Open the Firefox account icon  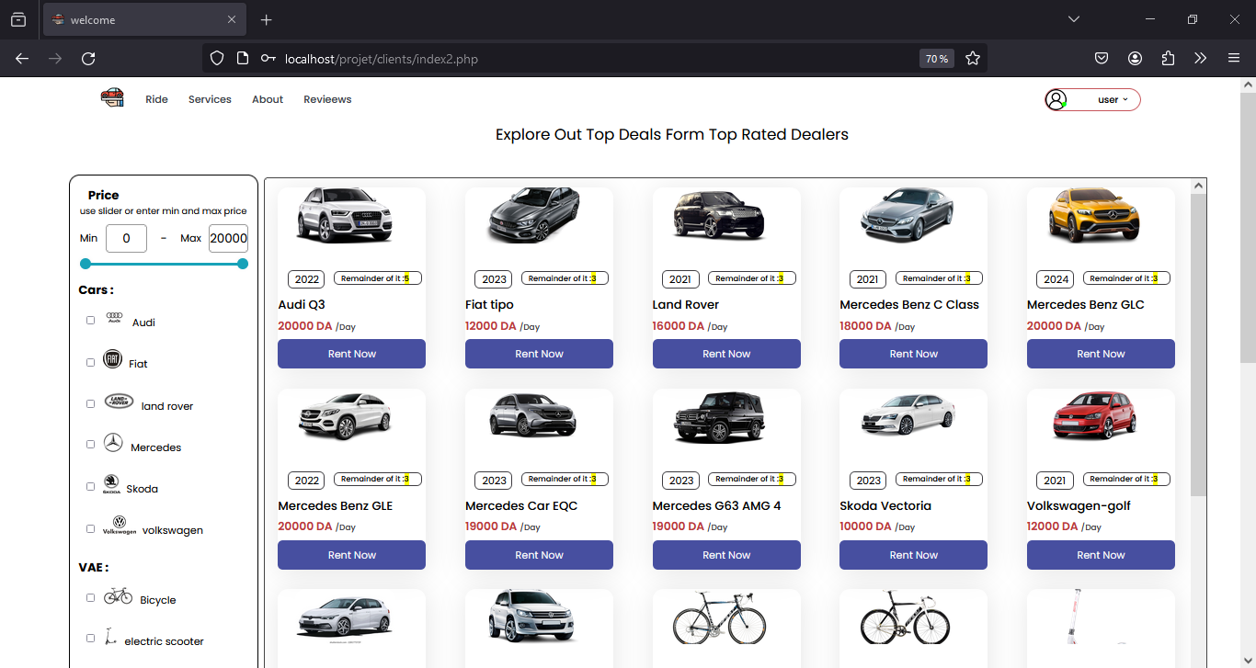pyautogui.click(x=1135, y=58)
